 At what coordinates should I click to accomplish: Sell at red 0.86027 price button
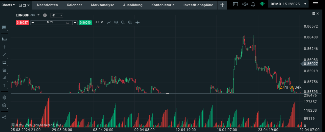[x=22, y=23]
